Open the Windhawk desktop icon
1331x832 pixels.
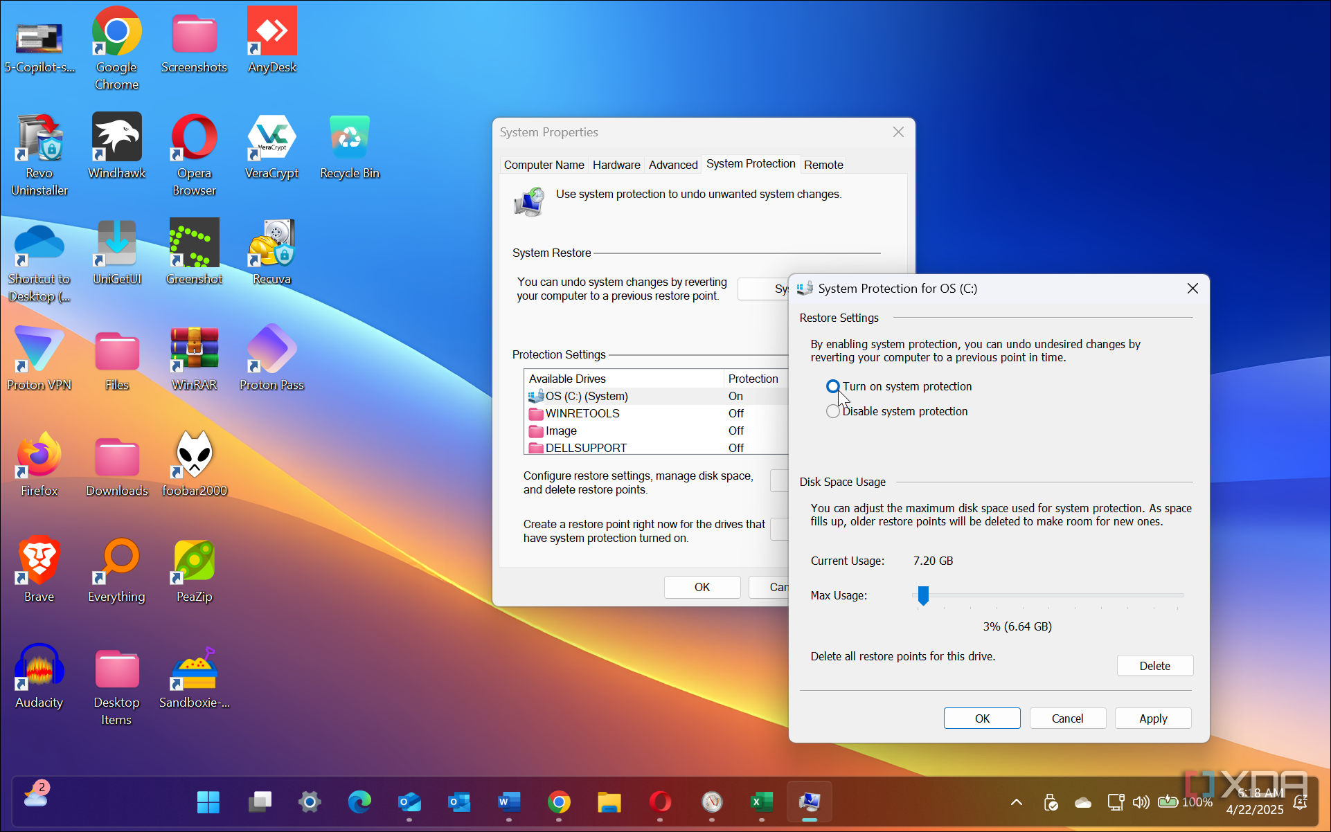point(116,138)
